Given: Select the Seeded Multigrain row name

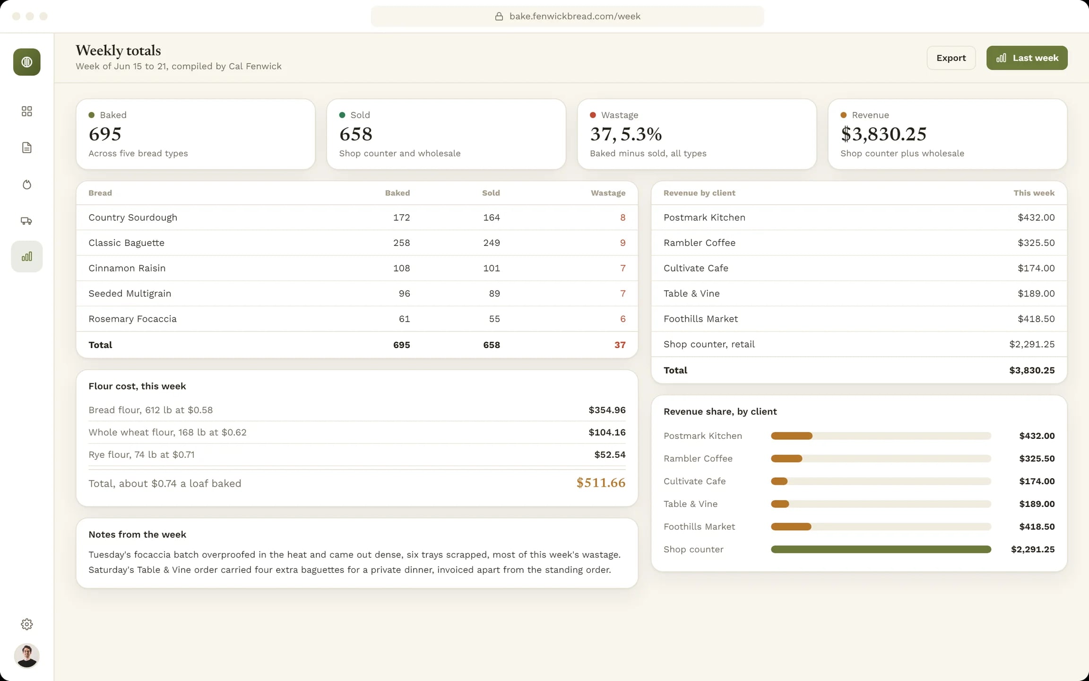Looking at the screenshot, I should (x=130, y=294).
